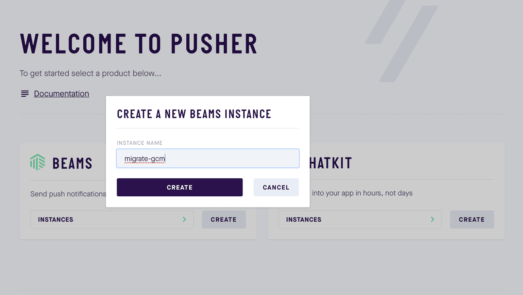The height and width of the screenshot is (295, 523).
Task: Click the 'Send push notifications' description text
Action: (x=68, y=194)
